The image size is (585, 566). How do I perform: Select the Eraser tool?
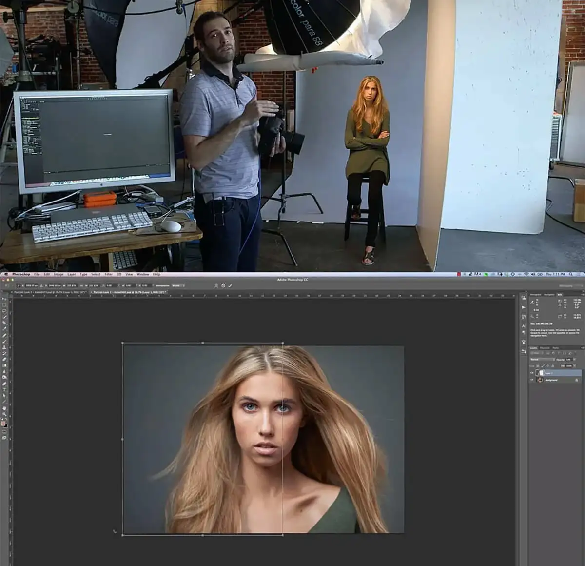4,359
